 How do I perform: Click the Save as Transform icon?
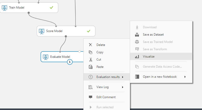coord(137,49)
